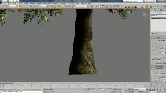Click the Select Object tool
The height and width of the screenshot is (93, 166).
point(17,6)
